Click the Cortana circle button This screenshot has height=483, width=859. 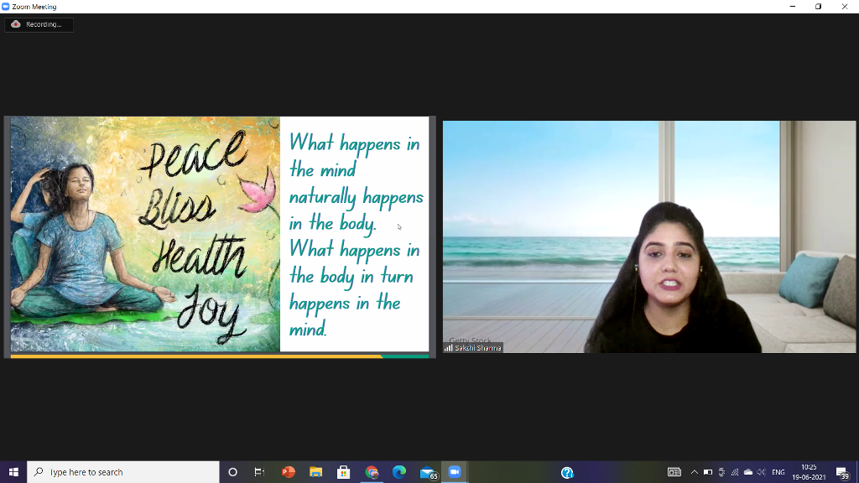(x=233, y=472)
